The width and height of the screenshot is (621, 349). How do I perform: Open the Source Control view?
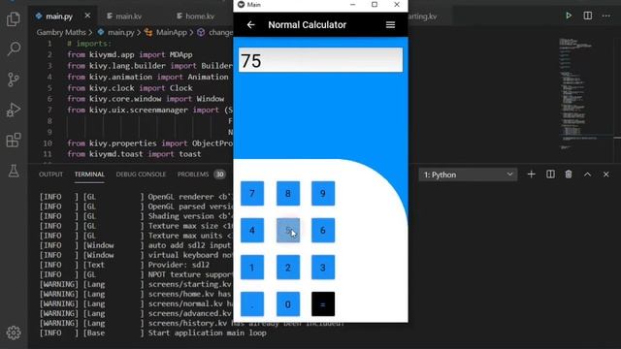(x=14, y=79)
